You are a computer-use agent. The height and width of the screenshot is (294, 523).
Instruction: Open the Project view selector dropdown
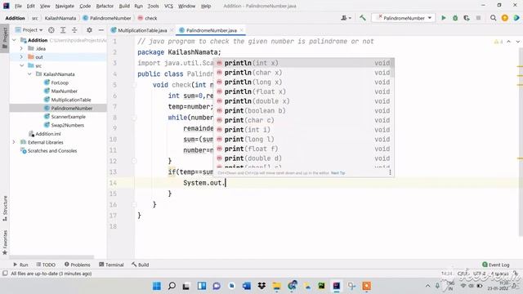[29, 30]
